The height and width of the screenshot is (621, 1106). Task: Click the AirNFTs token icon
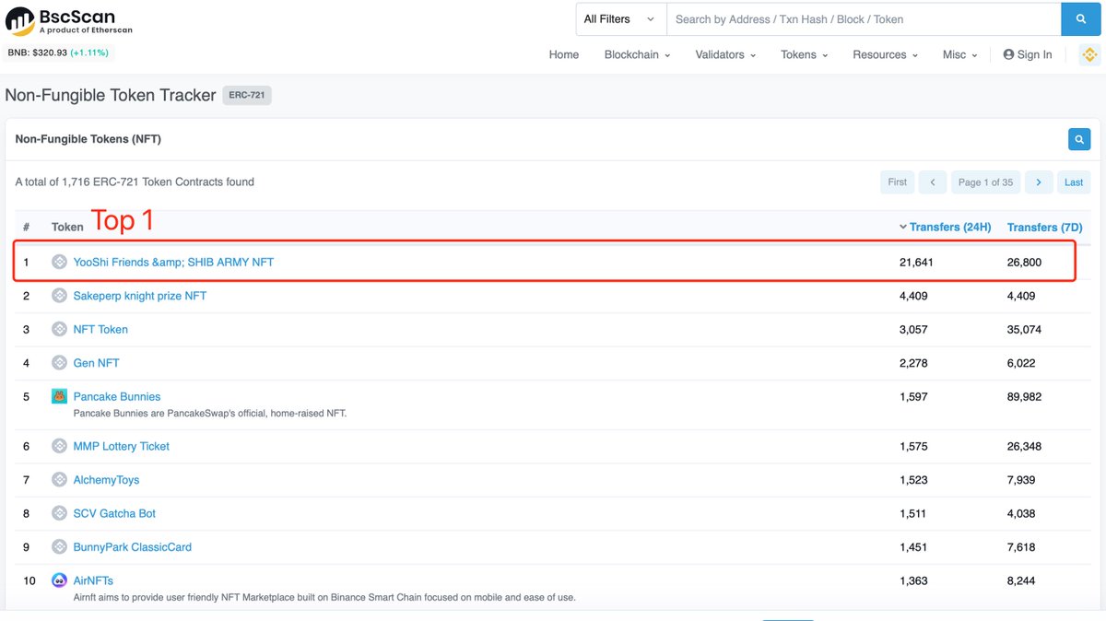(59, 580)
